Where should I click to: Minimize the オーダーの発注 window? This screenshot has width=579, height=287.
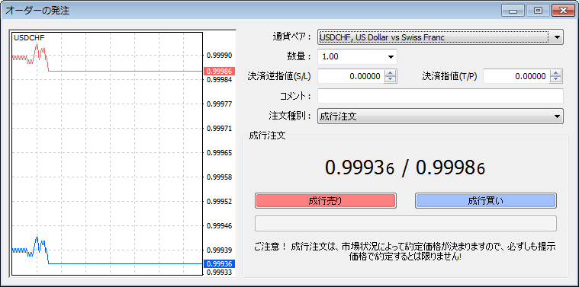click(513, 11)
